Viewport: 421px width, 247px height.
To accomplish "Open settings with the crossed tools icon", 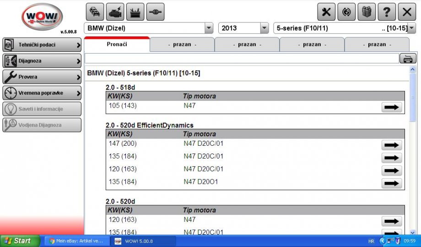I will click(326, 12).
